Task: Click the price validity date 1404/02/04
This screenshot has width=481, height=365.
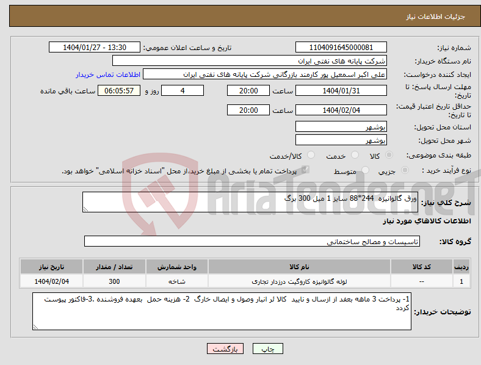Action: point(341,110)
